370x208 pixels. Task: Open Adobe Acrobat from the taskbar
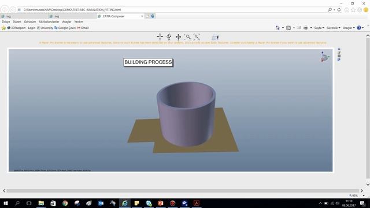[x=197, y=203]
